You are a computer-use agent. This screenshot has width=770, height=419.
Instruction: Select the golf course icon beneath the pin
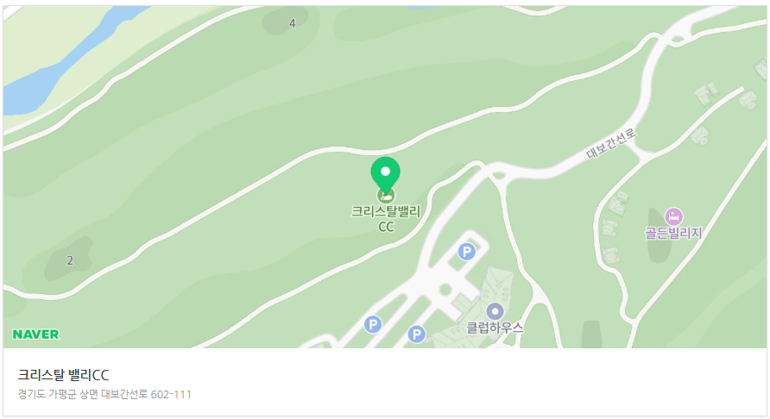pyautogui.click(x=386, y=195)
